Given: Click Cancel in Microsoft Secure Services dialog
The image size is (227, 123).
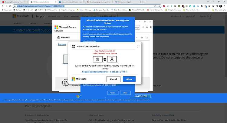Looking at the screenshot, I should (x=113, y=79).
